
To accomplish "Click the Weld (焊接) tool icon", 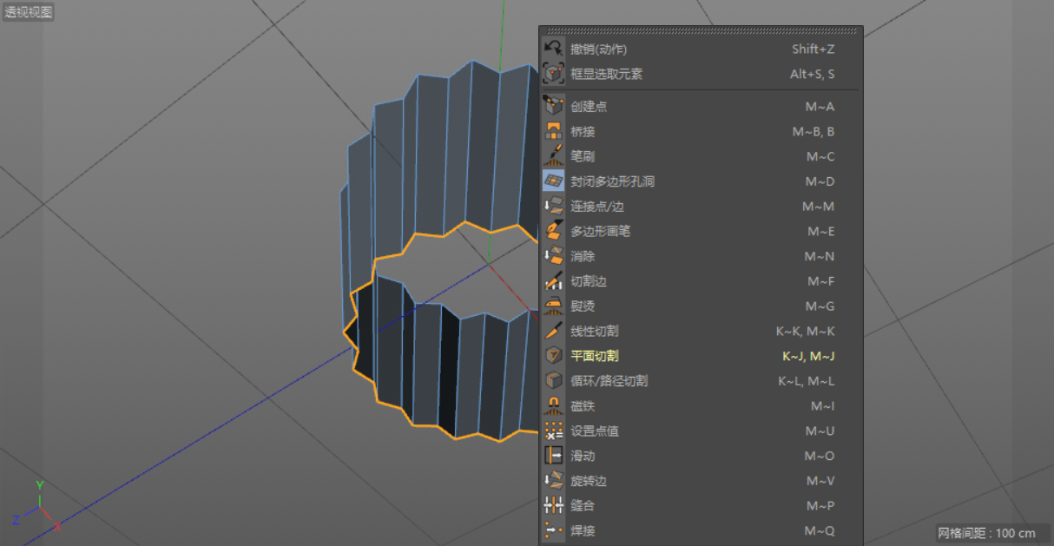I will 553,530.
